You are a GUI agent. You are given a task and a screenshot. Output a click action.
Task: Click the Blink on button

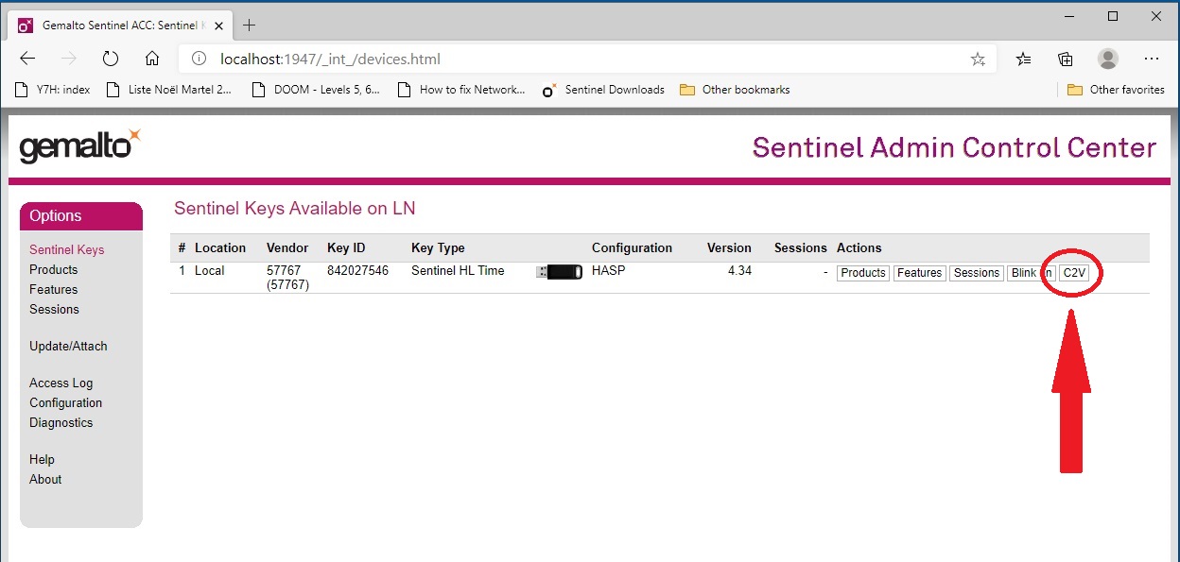click(x=1031, y=273)
